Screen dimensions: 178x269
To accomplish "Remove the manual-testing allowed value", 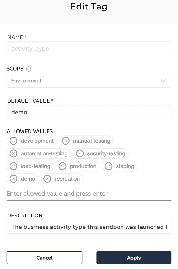I will point(66,141).
